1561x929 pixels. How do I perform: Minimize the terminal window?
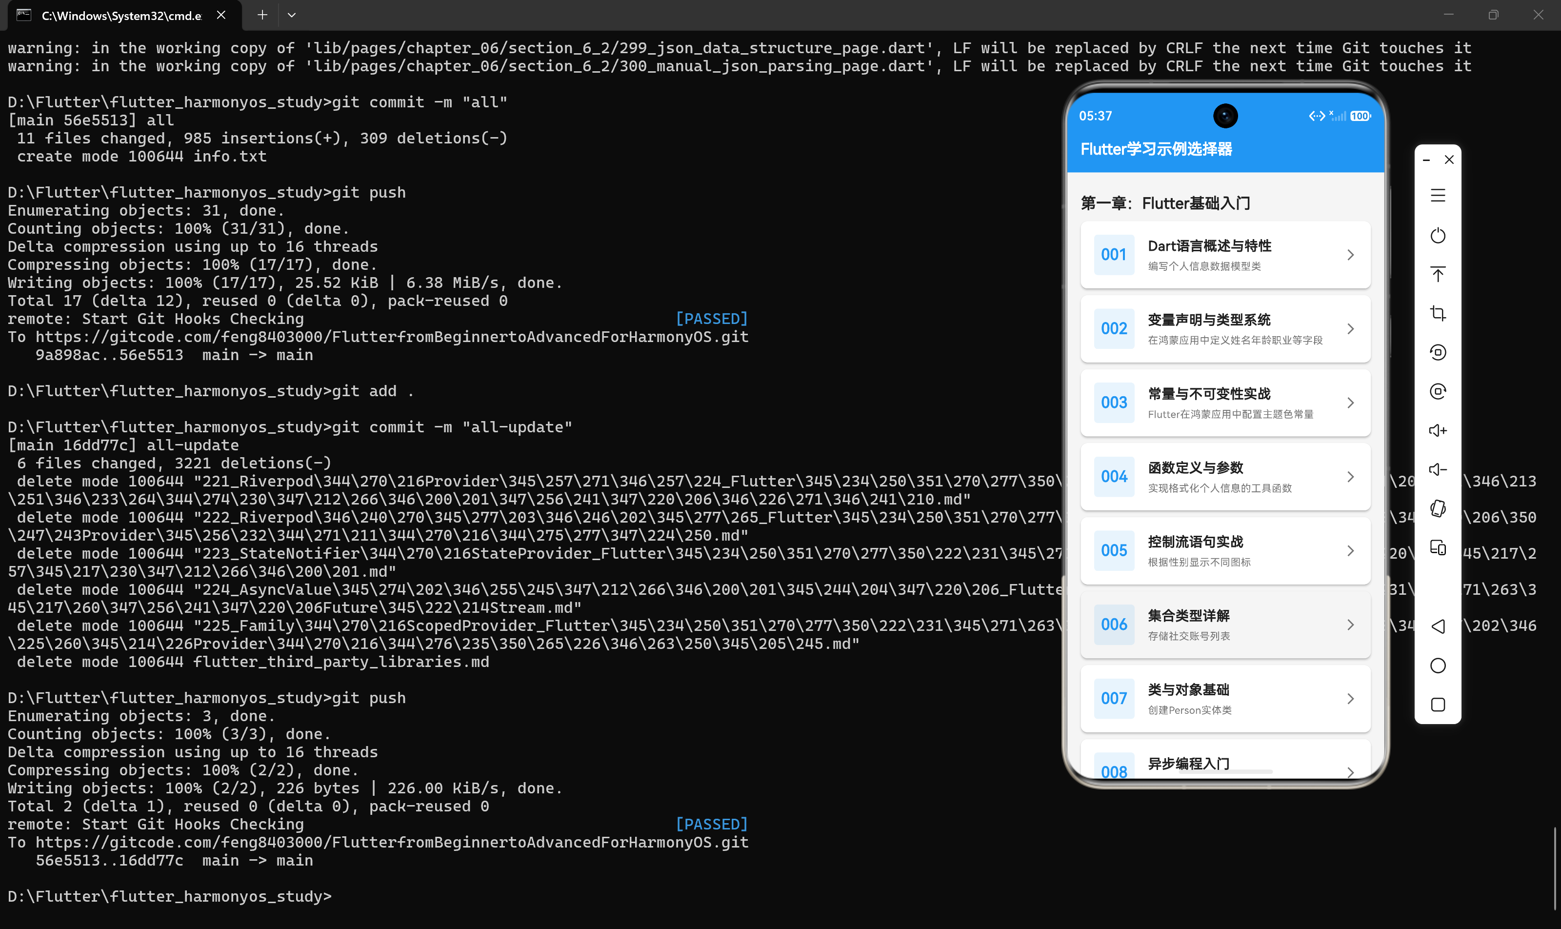(x=1448, y=15)
